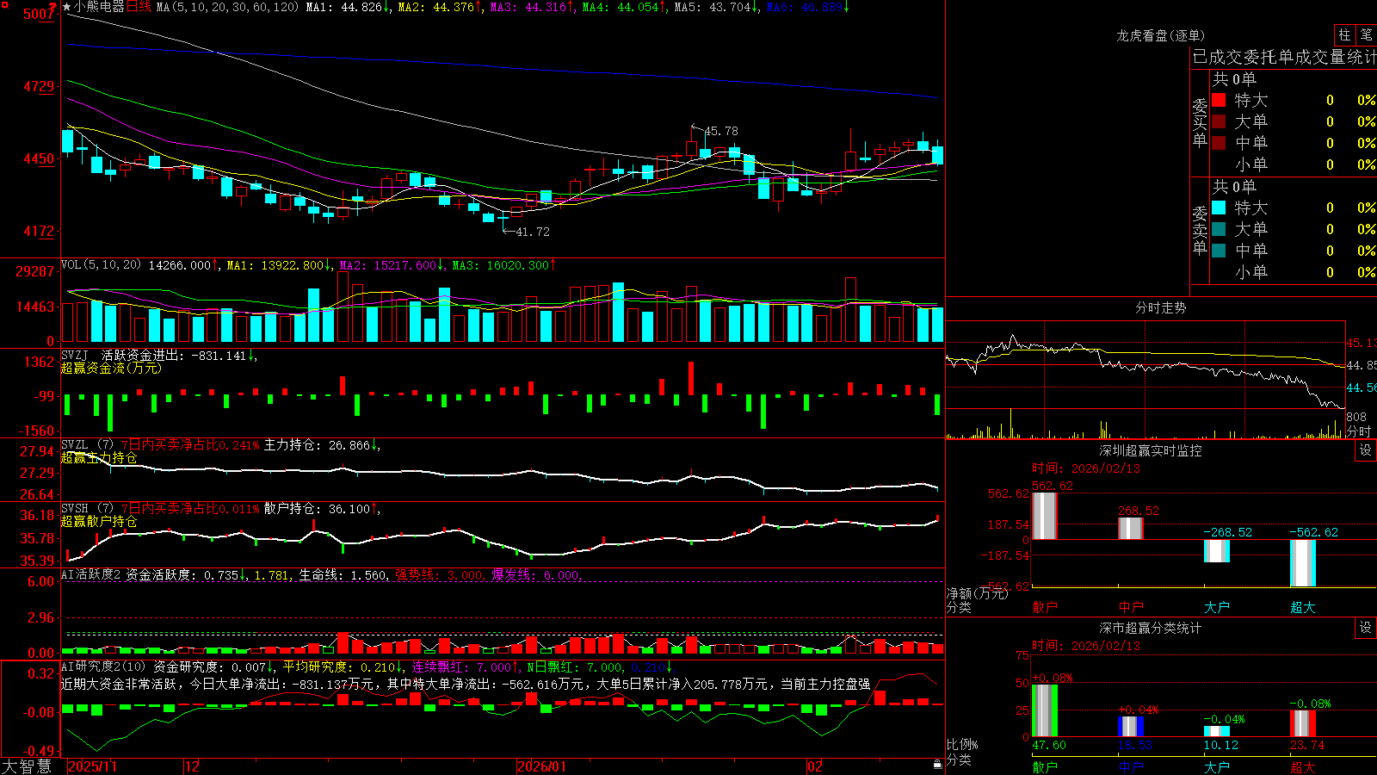This screenshot has width=1377, height=775.
Task: Switch 龙虎看盘 to 柱 bar mode
Action: coord(1344,35)
